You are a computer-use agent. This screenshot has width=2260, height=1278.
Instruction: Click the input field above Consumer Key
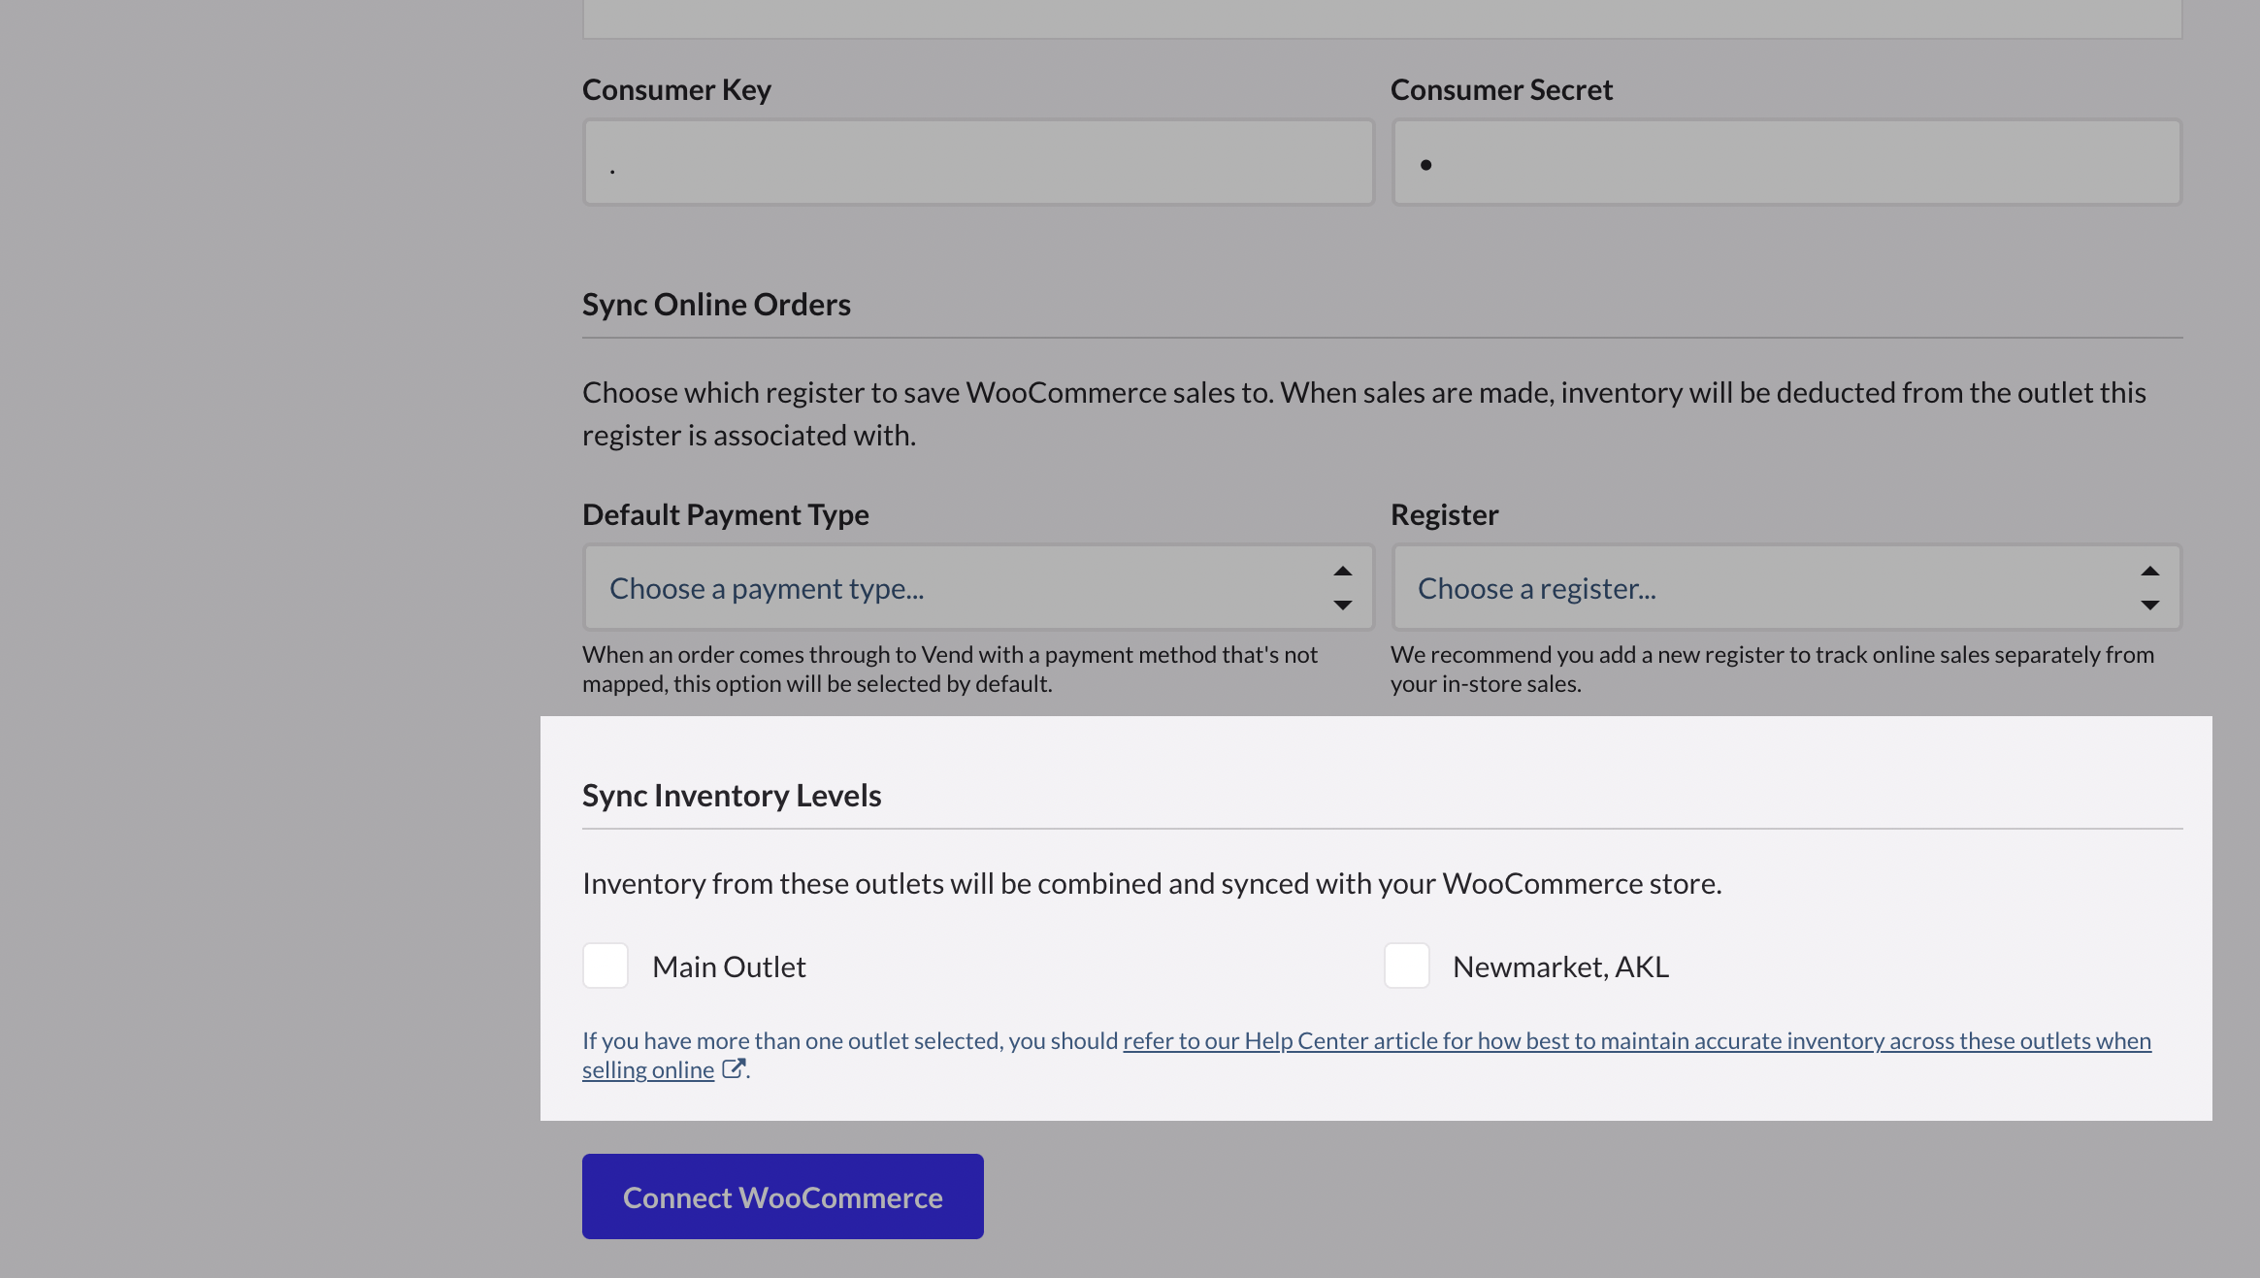1383,18
